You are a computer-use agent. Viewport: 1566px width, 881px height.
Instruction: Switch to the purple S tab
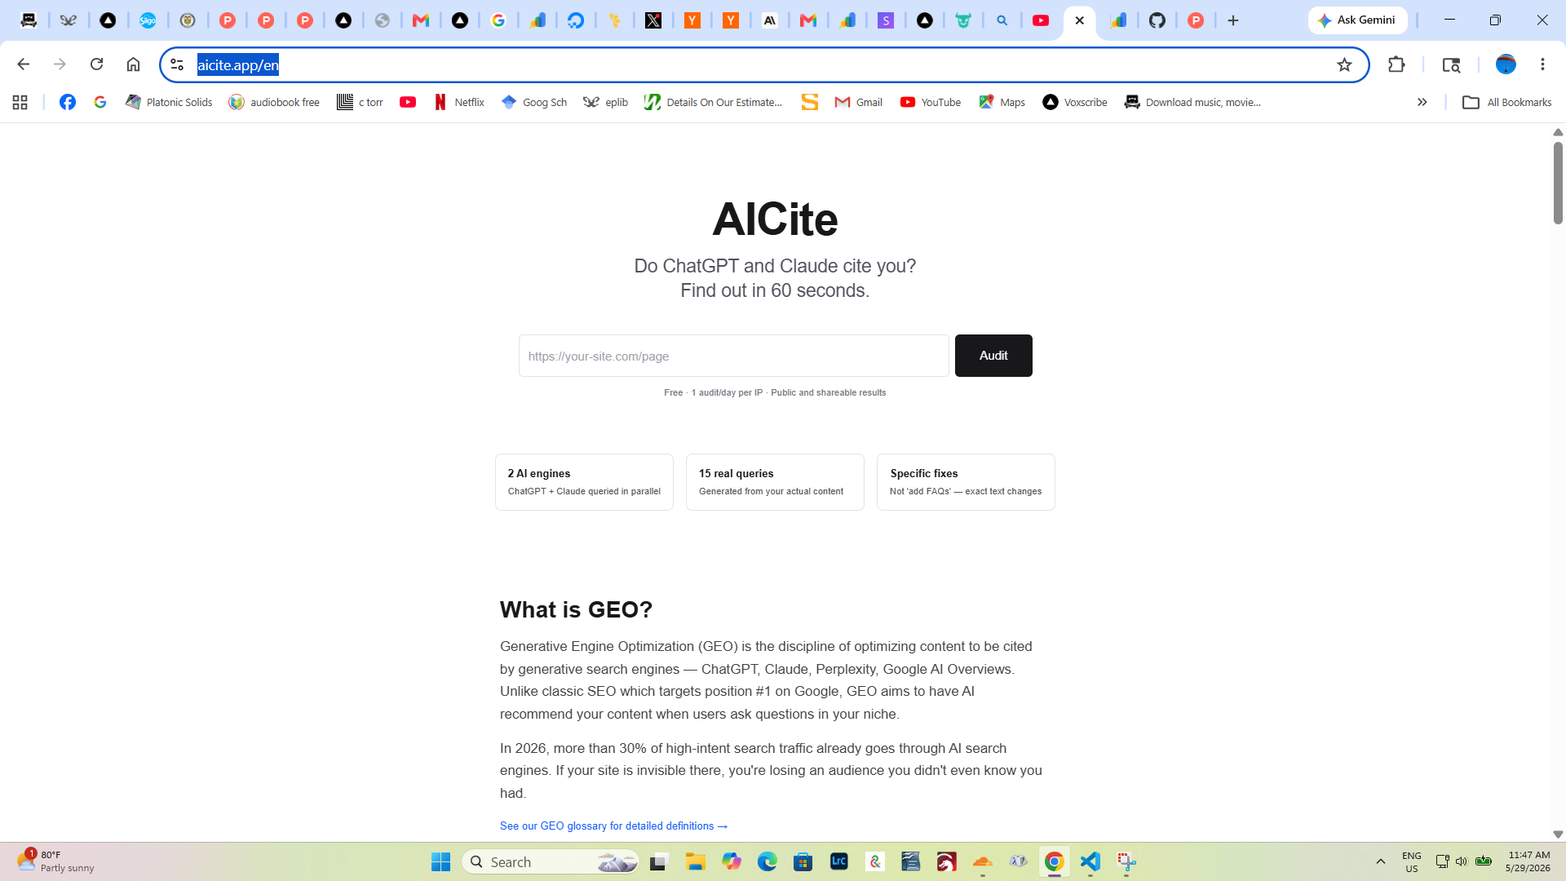(886, 20)
